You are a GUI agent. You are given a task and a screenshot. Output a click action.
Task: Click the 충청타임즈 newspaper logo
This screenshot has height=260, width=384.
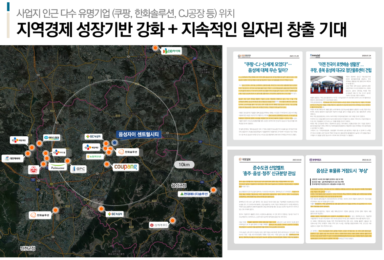[x=315, y=160]
